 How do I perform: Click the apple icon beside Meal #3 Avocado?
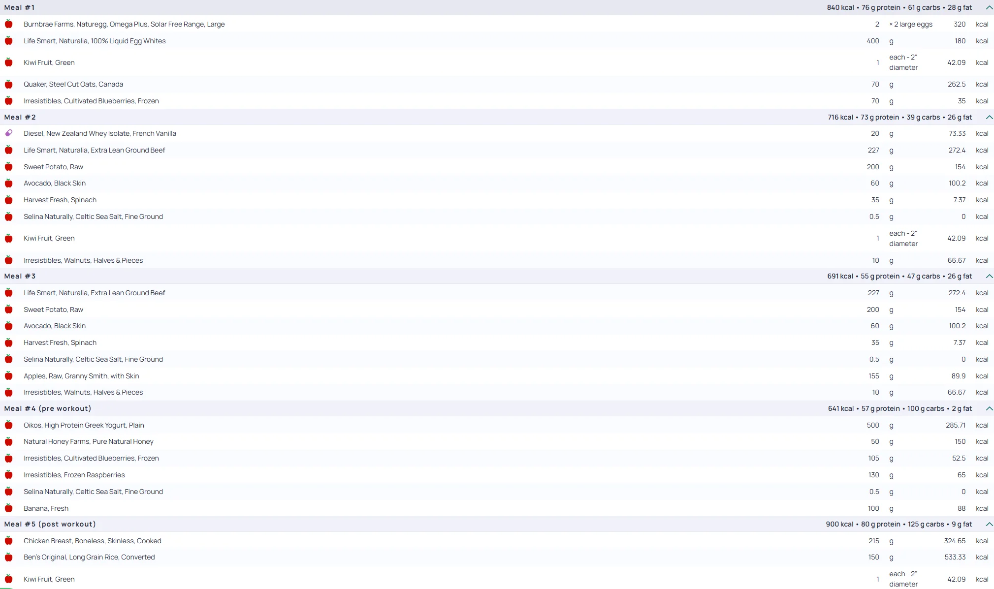point(9,326)
